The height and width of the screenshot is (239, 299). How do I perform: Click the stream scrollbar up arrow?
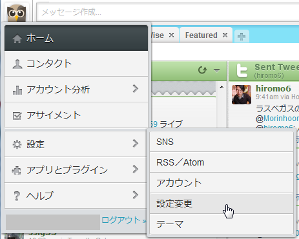(x=222, y=87)
